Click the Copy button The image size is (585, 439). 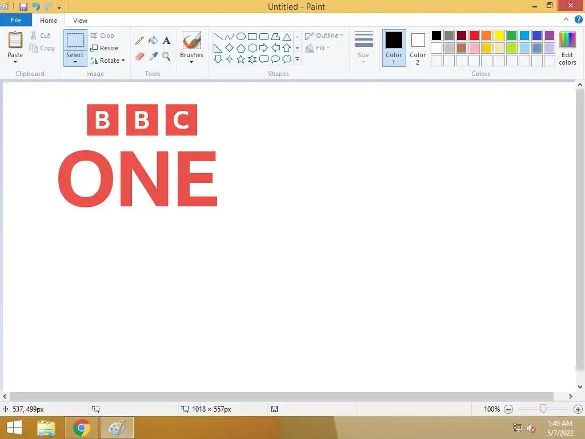coord(42,48)
